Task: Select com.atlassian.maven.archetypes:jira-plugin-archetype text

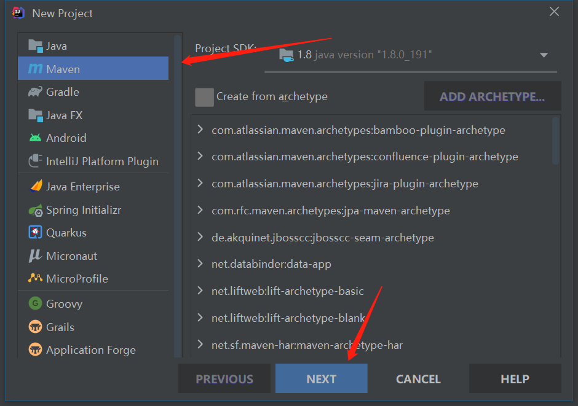Action: pyautogui.click(x=345, y=184)
